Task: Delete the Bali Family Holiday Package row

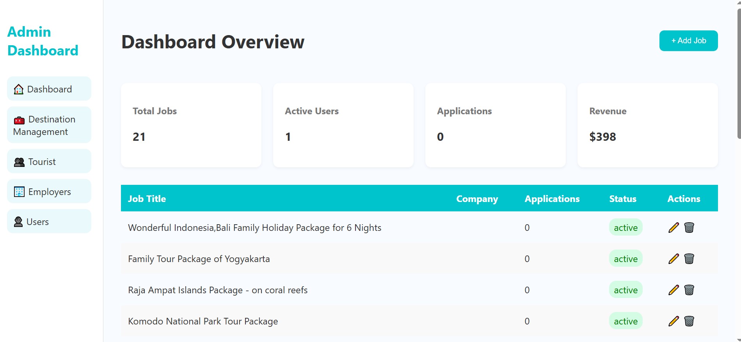Action: (x=689, y=228)
